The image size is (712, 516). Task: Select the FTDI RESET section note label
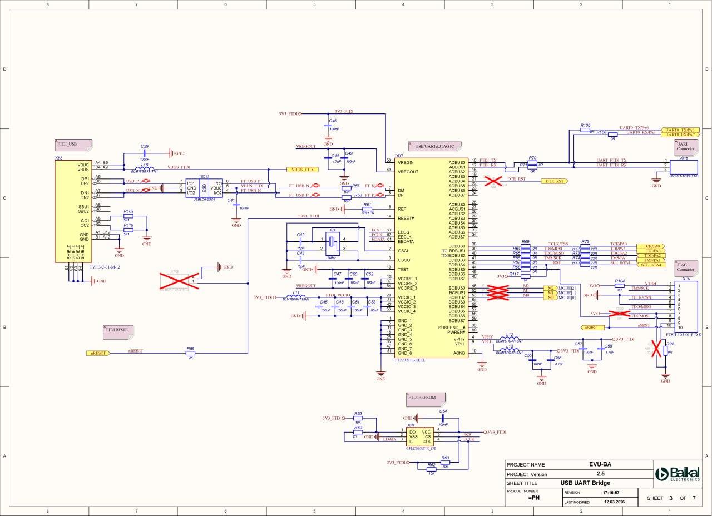click(x=118, y=330)
